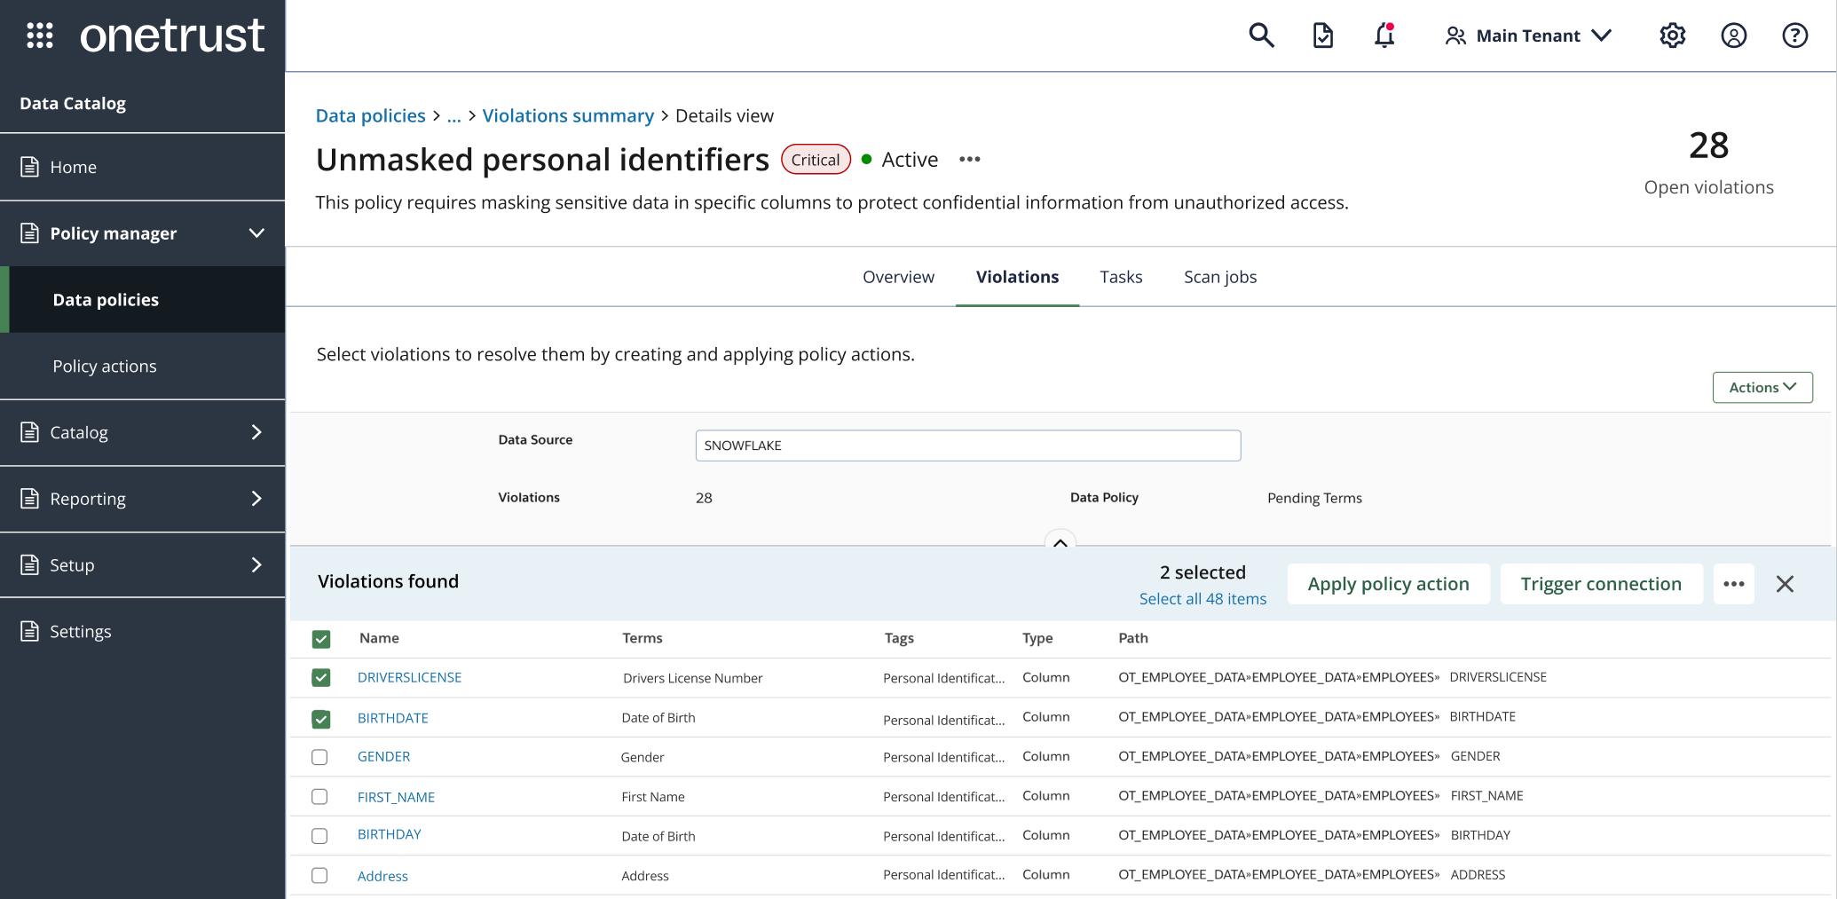The width and height of the screenshot is (1837, 899).
Task: Open more options next to Active status
Action: (969, 160)
